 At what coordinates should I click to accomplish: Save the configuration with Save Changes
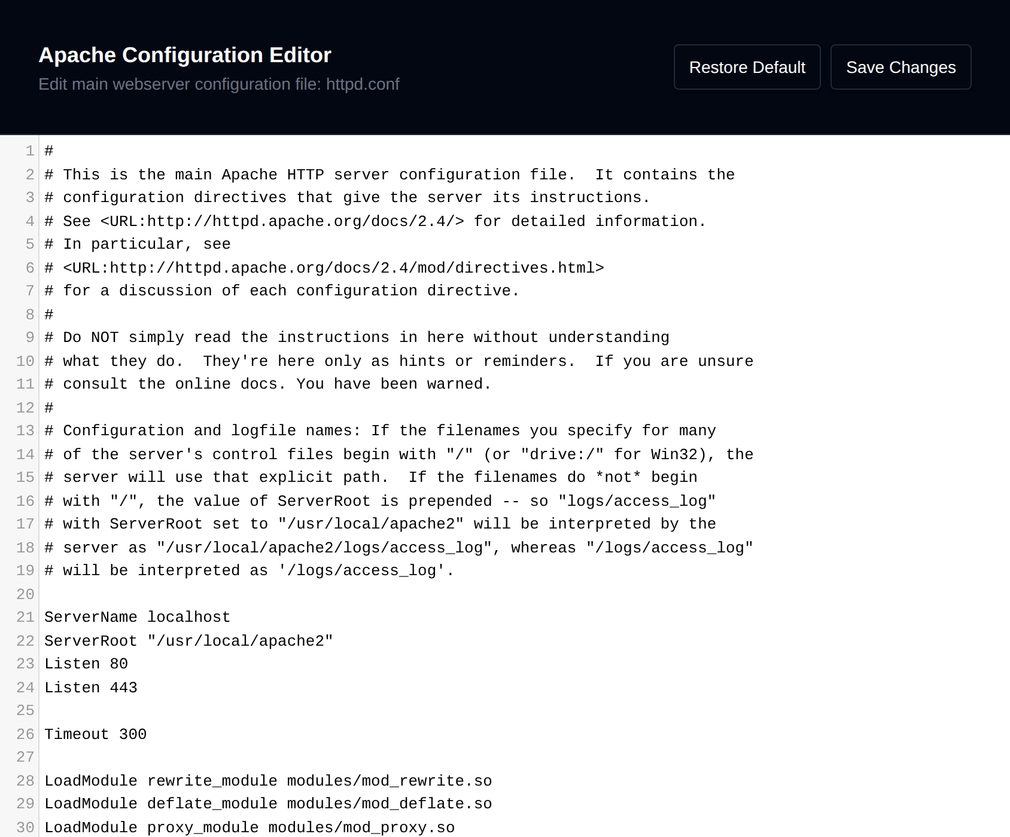tap(901, 67)
